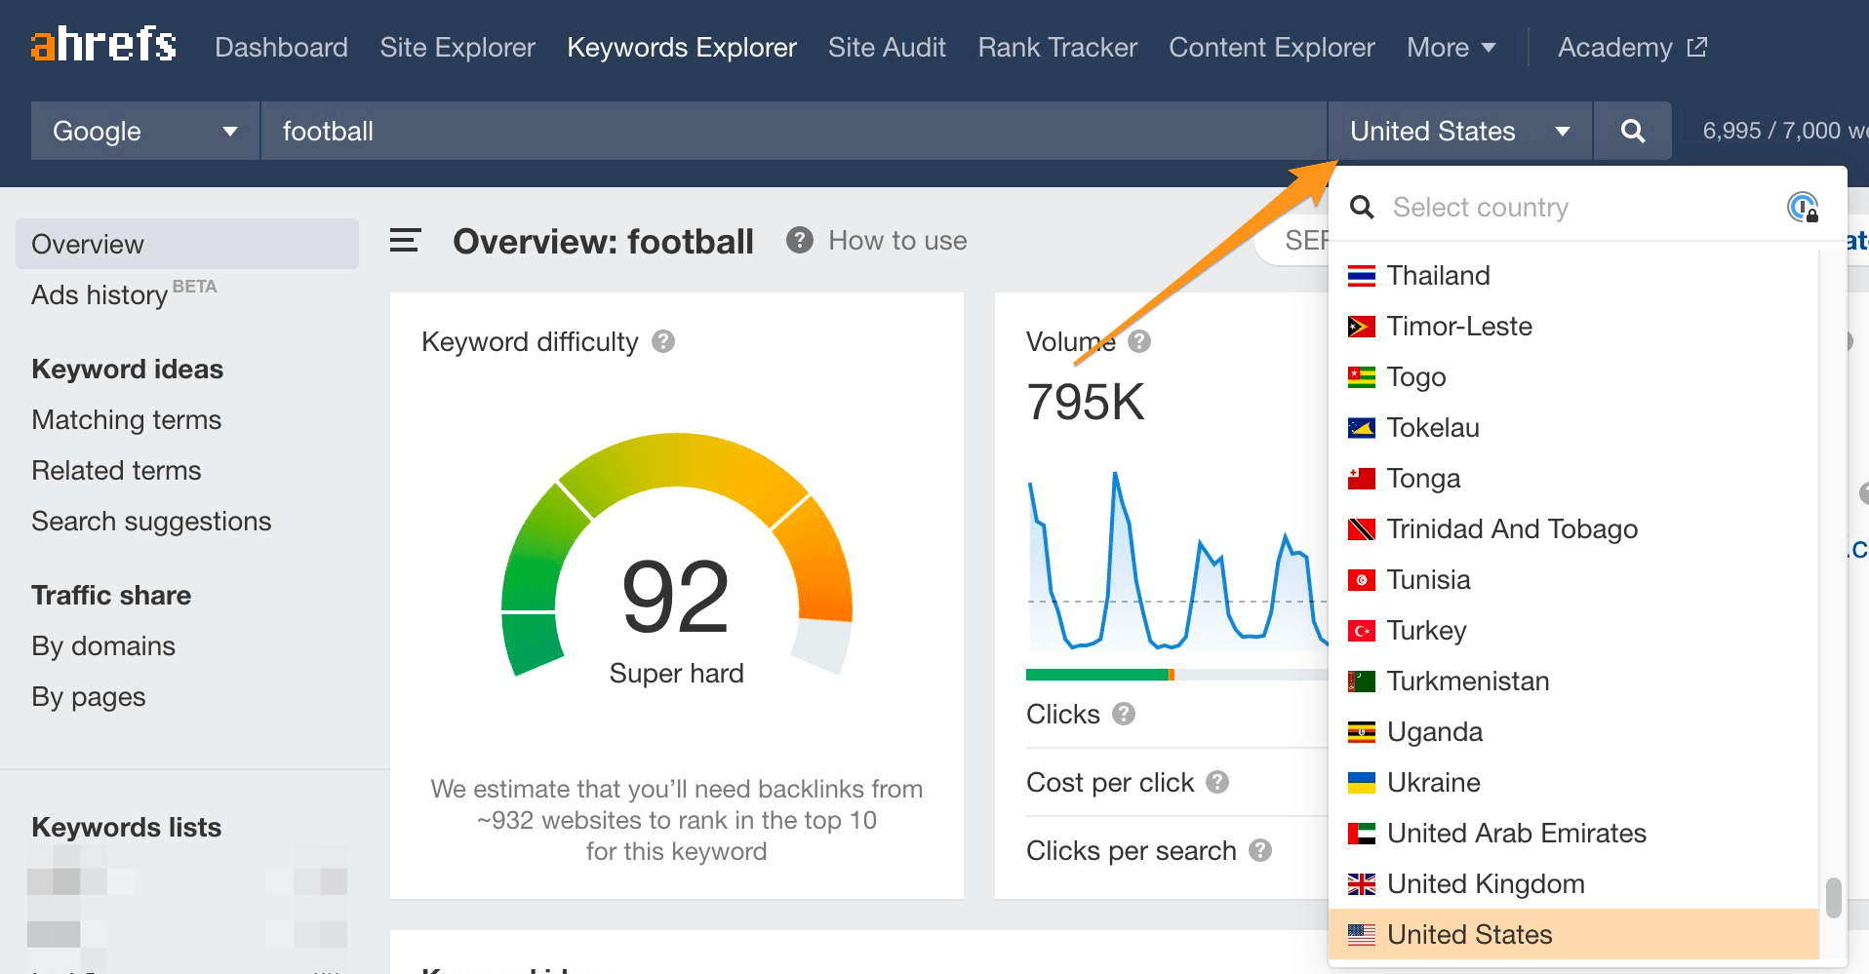Toggle the hamburger sidebar menu icon

pyautogui.click(x=405, y=241)
